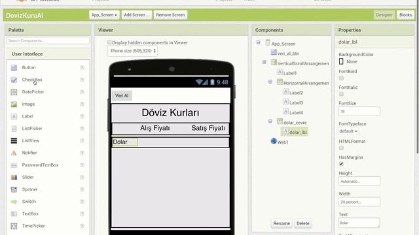Open help for Spinner component
The height and width of the screenshot is (235, 419).
click(x=82, y=189)
